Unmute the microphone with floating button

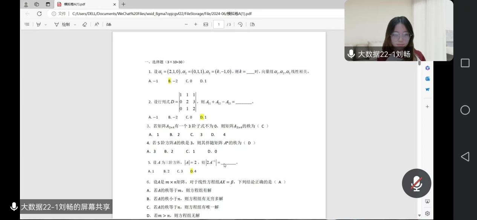(416, 183)
